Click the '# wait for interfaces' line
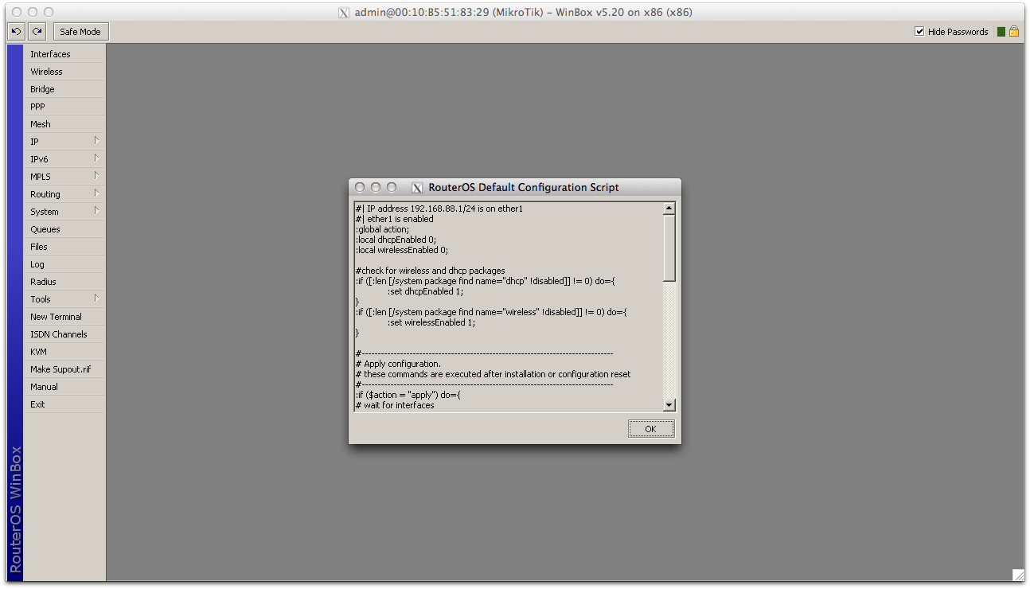Image resolution: width=1030 pixels, height=589 pixels. (x=395, y=405)
